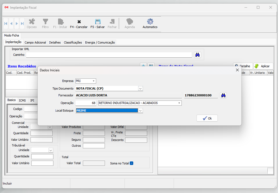Search Fornecedor with binoculars icon

pyautogui.click(x=223, y=95)
